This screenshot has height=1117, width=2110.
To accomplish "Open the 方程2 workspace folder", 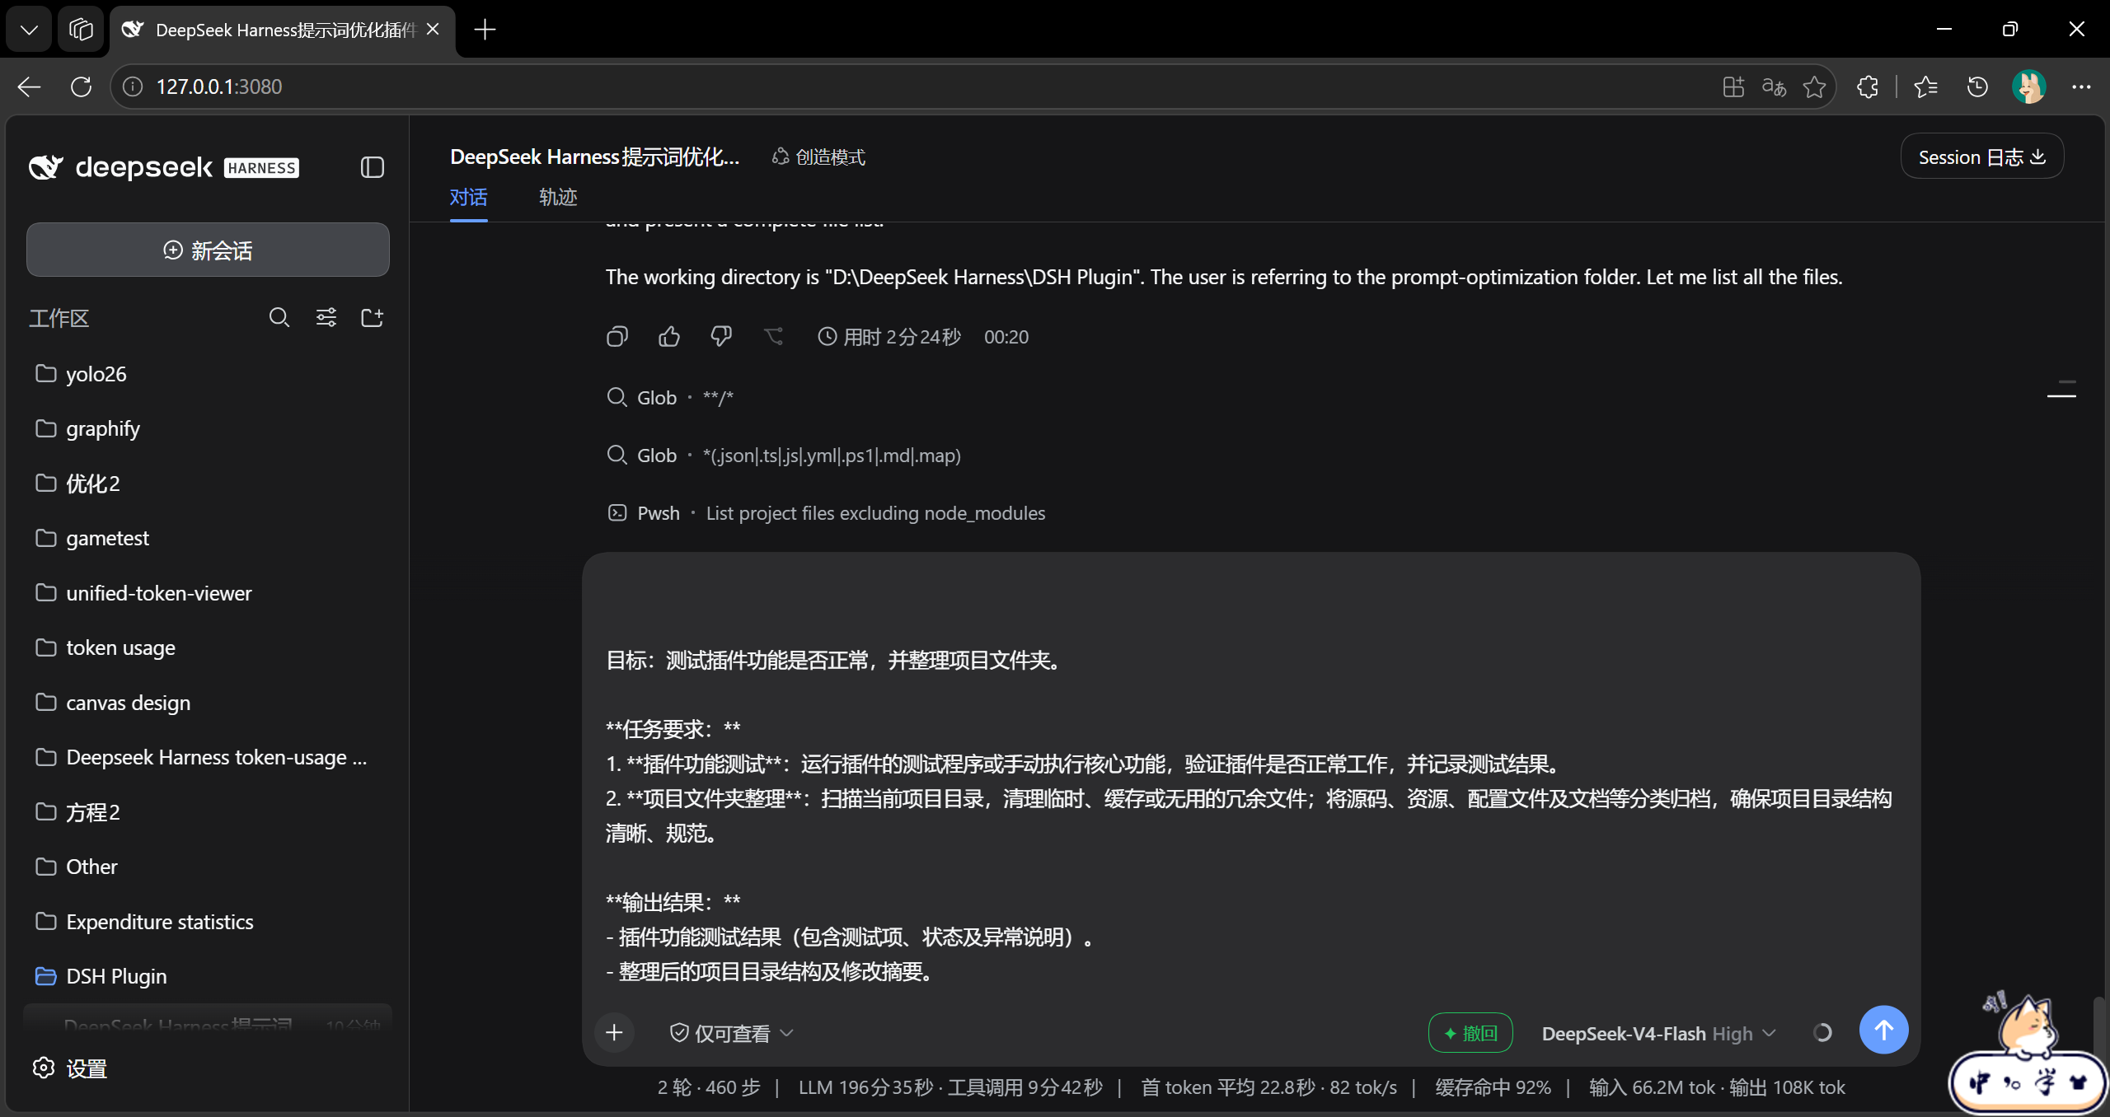I will coord(208,812).
